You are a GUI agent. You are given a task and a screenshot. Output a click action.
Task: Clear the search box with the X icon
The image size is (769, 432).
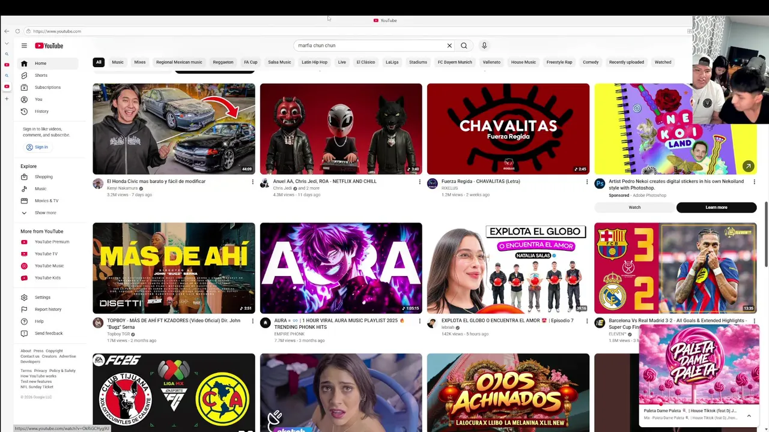click(449, 46)
